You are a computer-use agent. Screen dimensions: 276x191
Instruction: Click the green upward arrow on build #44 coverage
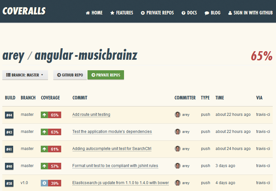coord(45,115)
